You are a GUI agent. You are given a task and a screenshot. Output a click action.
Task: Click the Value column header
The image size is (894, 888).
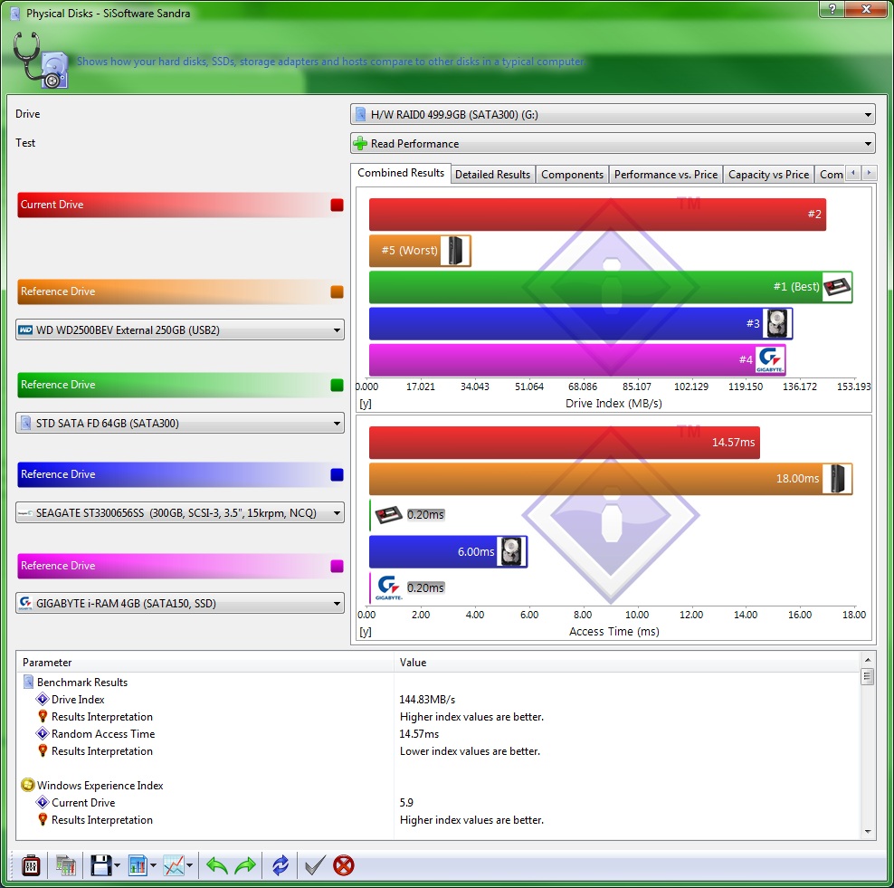[626, 662]
